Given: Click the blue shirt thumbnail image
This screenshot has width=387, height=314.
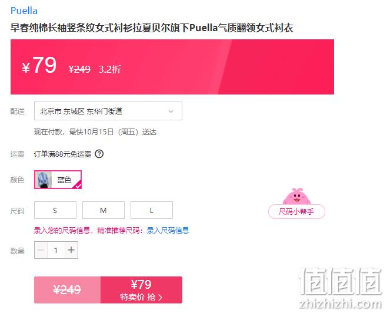Looking at the screenshot, I should 44,180.
